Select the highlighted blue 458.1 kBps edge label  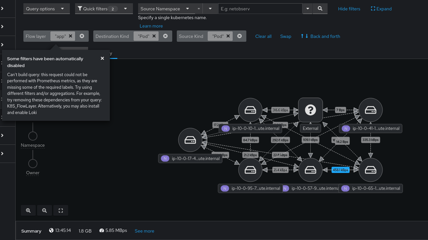[341, 170]
